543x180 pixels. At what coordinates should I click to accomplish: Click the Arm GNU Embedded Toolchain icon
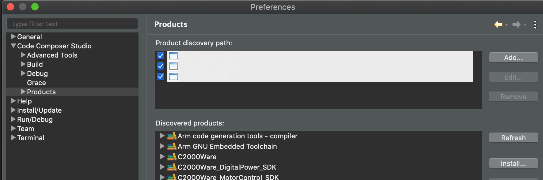172,146
